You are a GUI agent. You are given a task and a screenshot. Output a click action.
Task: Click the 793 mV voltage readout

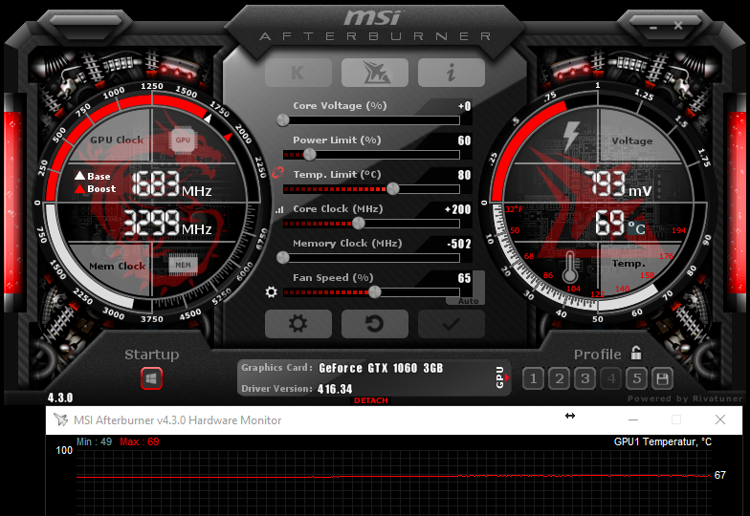click(618, 184)
